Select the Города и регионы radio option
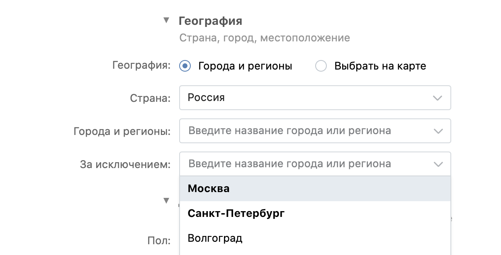The width and height of the screenshot is (501, 255). 185,66
